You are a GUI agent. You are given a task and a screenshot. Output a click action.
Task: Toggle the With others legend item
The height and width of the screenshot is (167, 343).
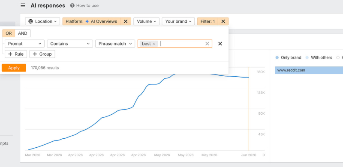click(x=319, y=57)
